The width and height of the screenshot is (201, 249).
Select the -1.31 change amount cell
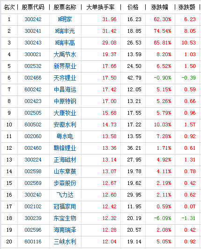189,218
